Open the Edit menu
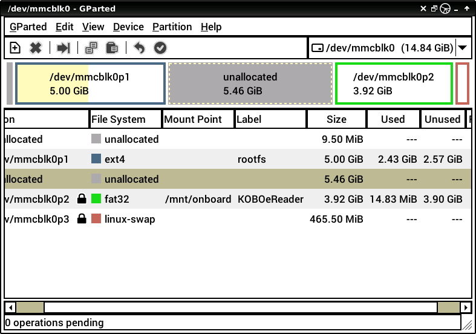 pyautogui.click(x=64, y=27)
